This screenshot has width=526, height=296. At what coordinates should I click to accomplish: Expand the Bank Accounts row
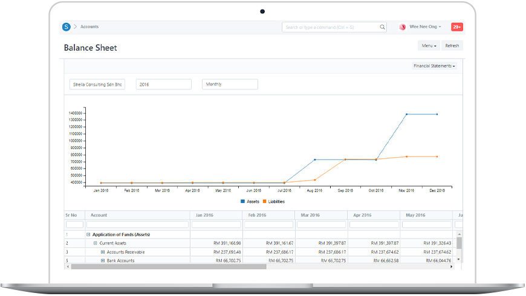coord(103,260)
